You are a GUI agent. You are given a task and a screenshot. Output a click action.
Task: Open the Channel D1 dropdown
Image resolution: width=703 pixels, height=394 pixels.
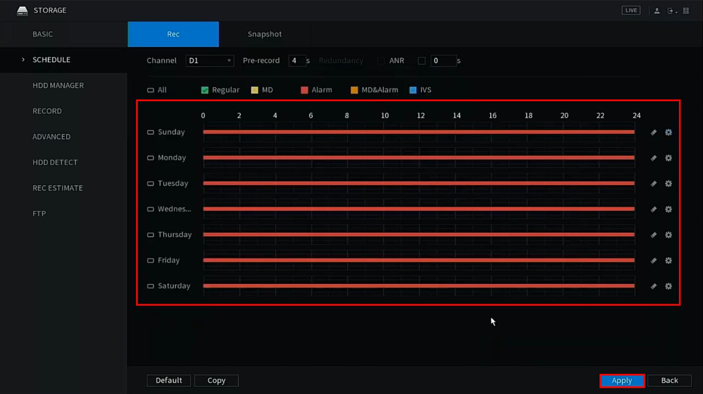[x=209, y=61]
